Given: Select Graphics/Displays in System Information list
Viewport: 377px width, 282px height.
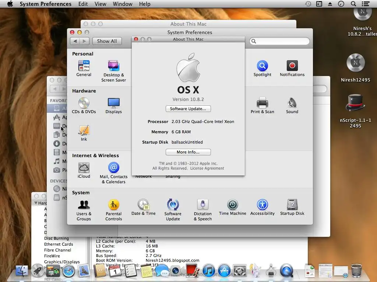Looking at the screenshot, I should (62, 262).
